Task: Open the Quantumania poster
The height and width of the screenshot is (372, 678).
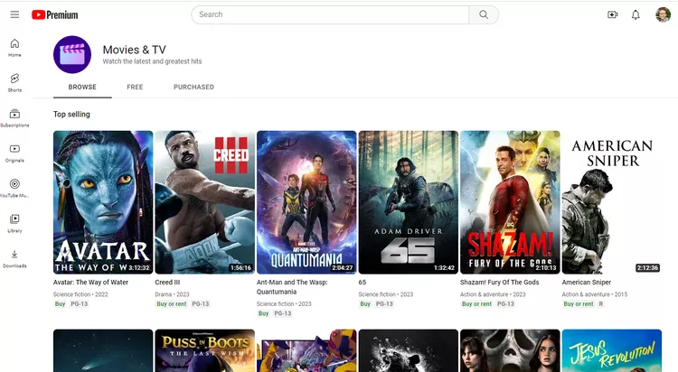Action: [x=306, y=202]
